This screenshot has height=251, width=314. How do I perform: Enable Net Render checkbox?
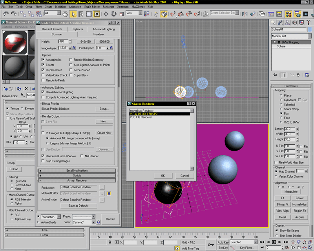pyautogui.click(x=82, y=156)
